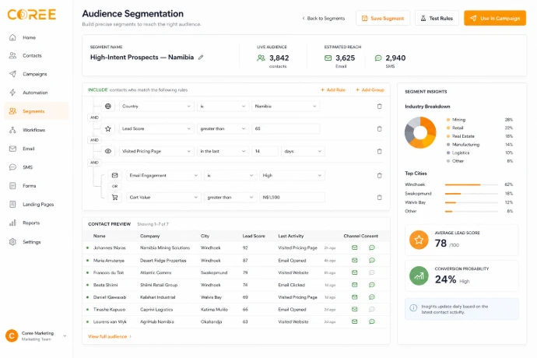The height and width of the screenshot is (358, 537).
Task: Click the envelope icon in Email Engagement rule
Action: [114, 175]
